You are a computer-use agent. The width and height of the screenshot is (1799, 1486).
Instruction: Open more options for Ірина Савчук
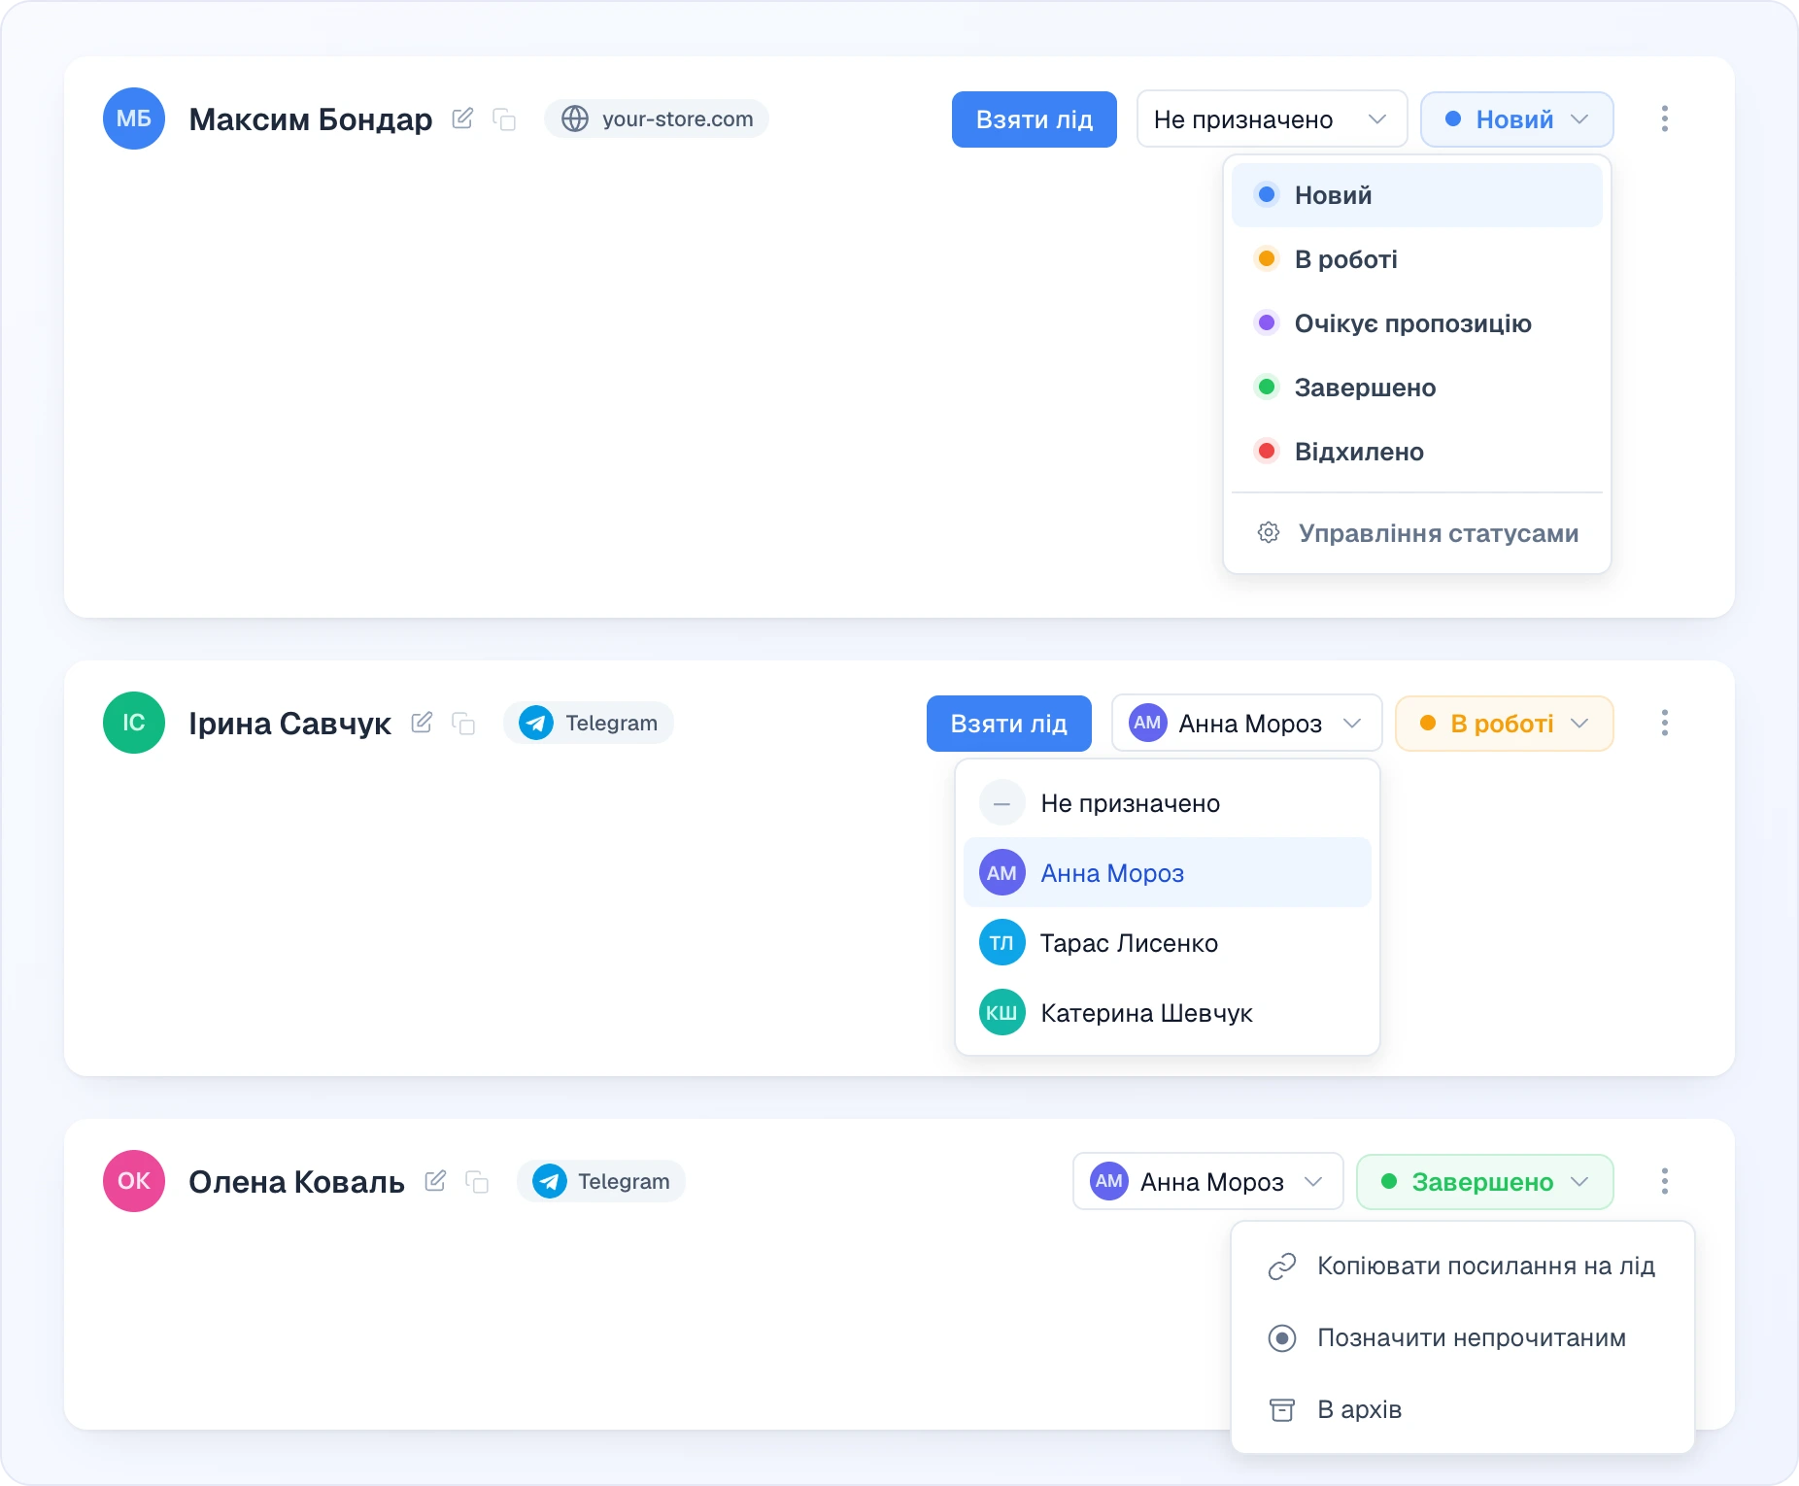(x=1665, y=723)
